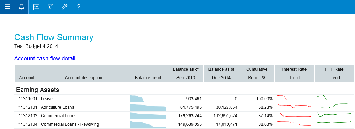This screenshot has width=355, height=129.
Task: Open the hamburger navigation menu
Action: pos(7,7)
